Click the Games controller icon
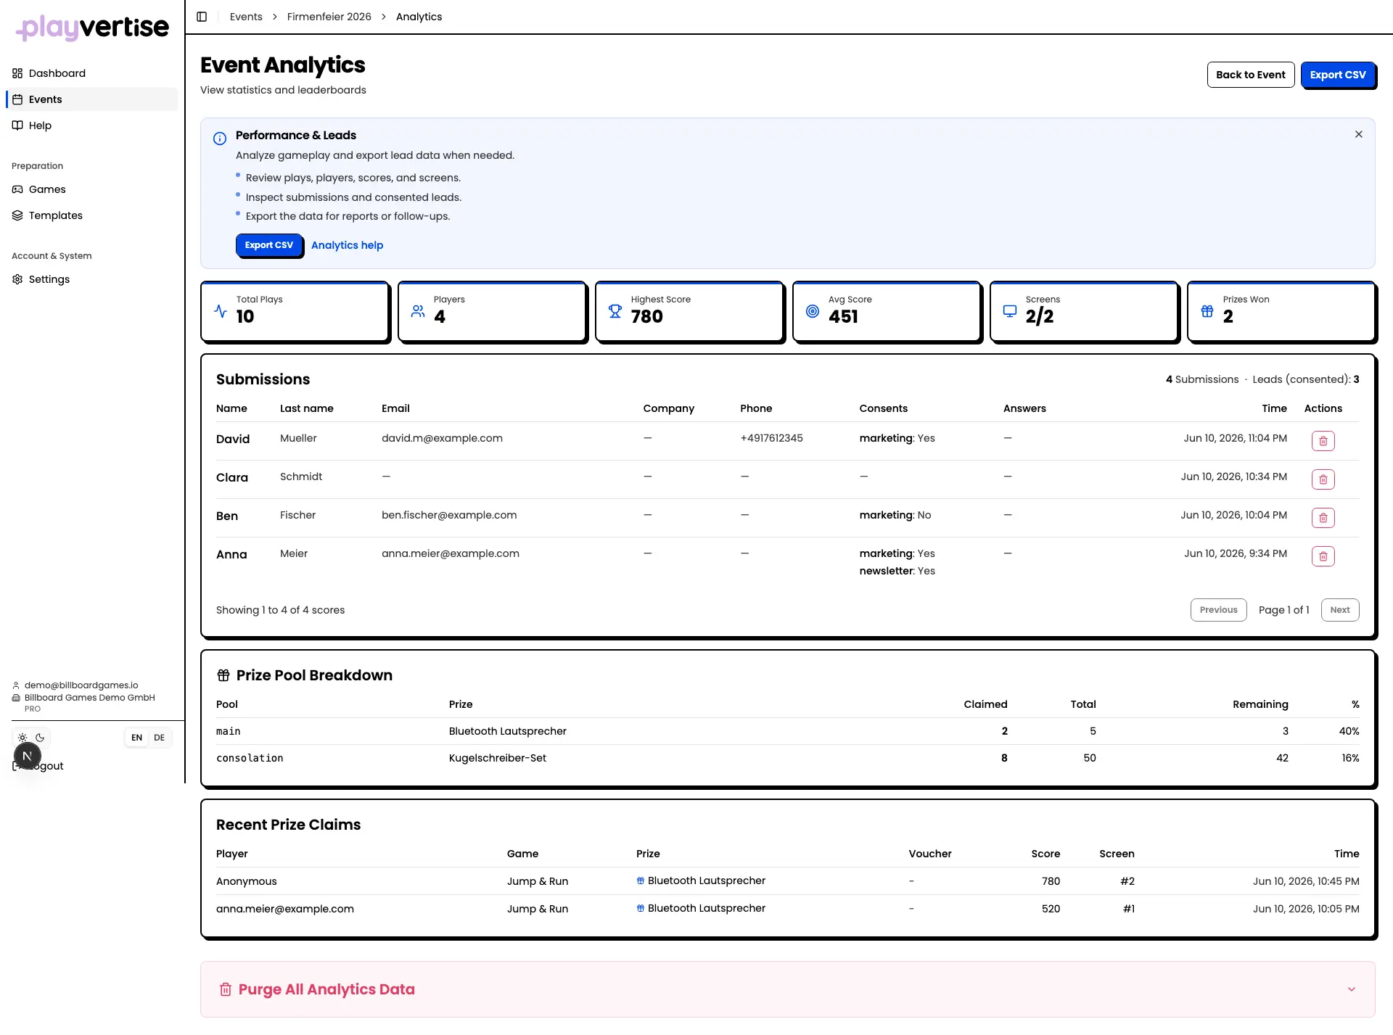The image size is (1393, 1035). [x=17, y=189]
